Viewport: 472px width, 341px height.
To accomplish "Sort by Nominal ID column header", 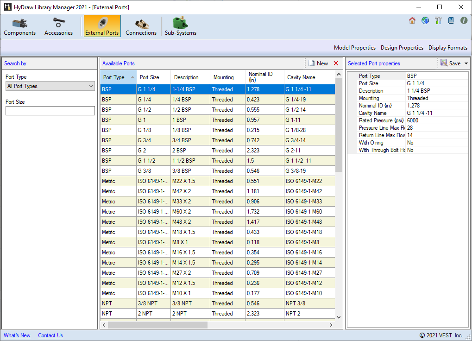I will [264, 77].
